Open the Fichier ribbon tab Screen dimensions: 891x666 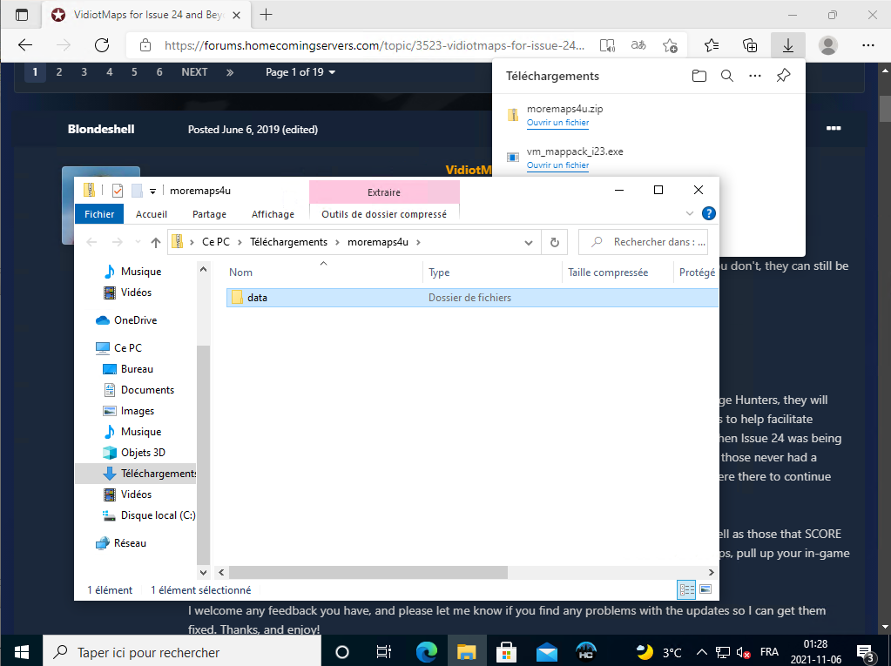coord(99,213)
